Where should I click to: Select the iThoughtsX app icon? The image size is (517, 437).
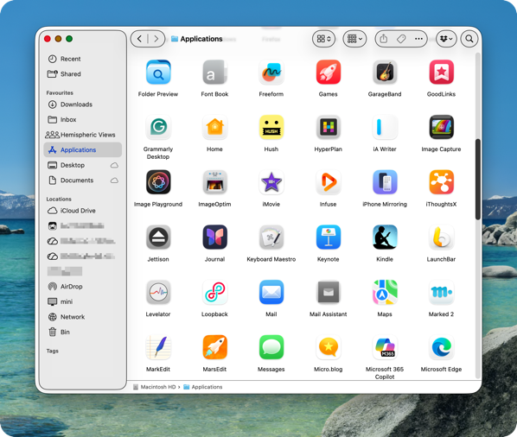[441, 182]
